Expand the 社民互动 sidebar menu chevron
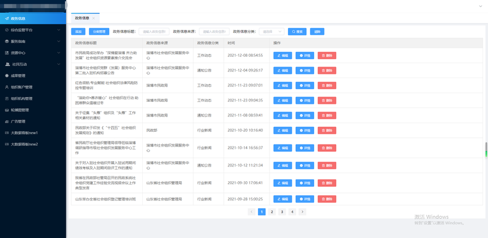 [59, 64]
